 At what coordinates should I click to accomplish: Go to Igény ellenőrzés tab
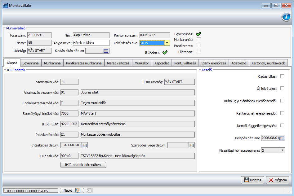(x=214, y=63)
